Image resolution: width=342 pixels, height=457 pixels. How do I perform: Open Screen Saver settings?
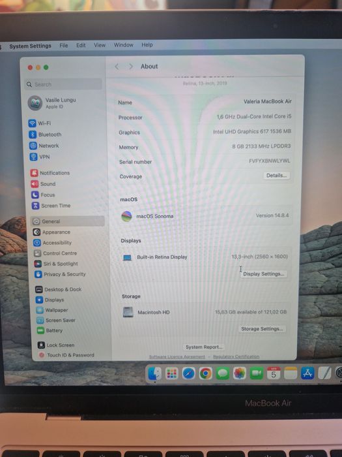pos(56,320)
